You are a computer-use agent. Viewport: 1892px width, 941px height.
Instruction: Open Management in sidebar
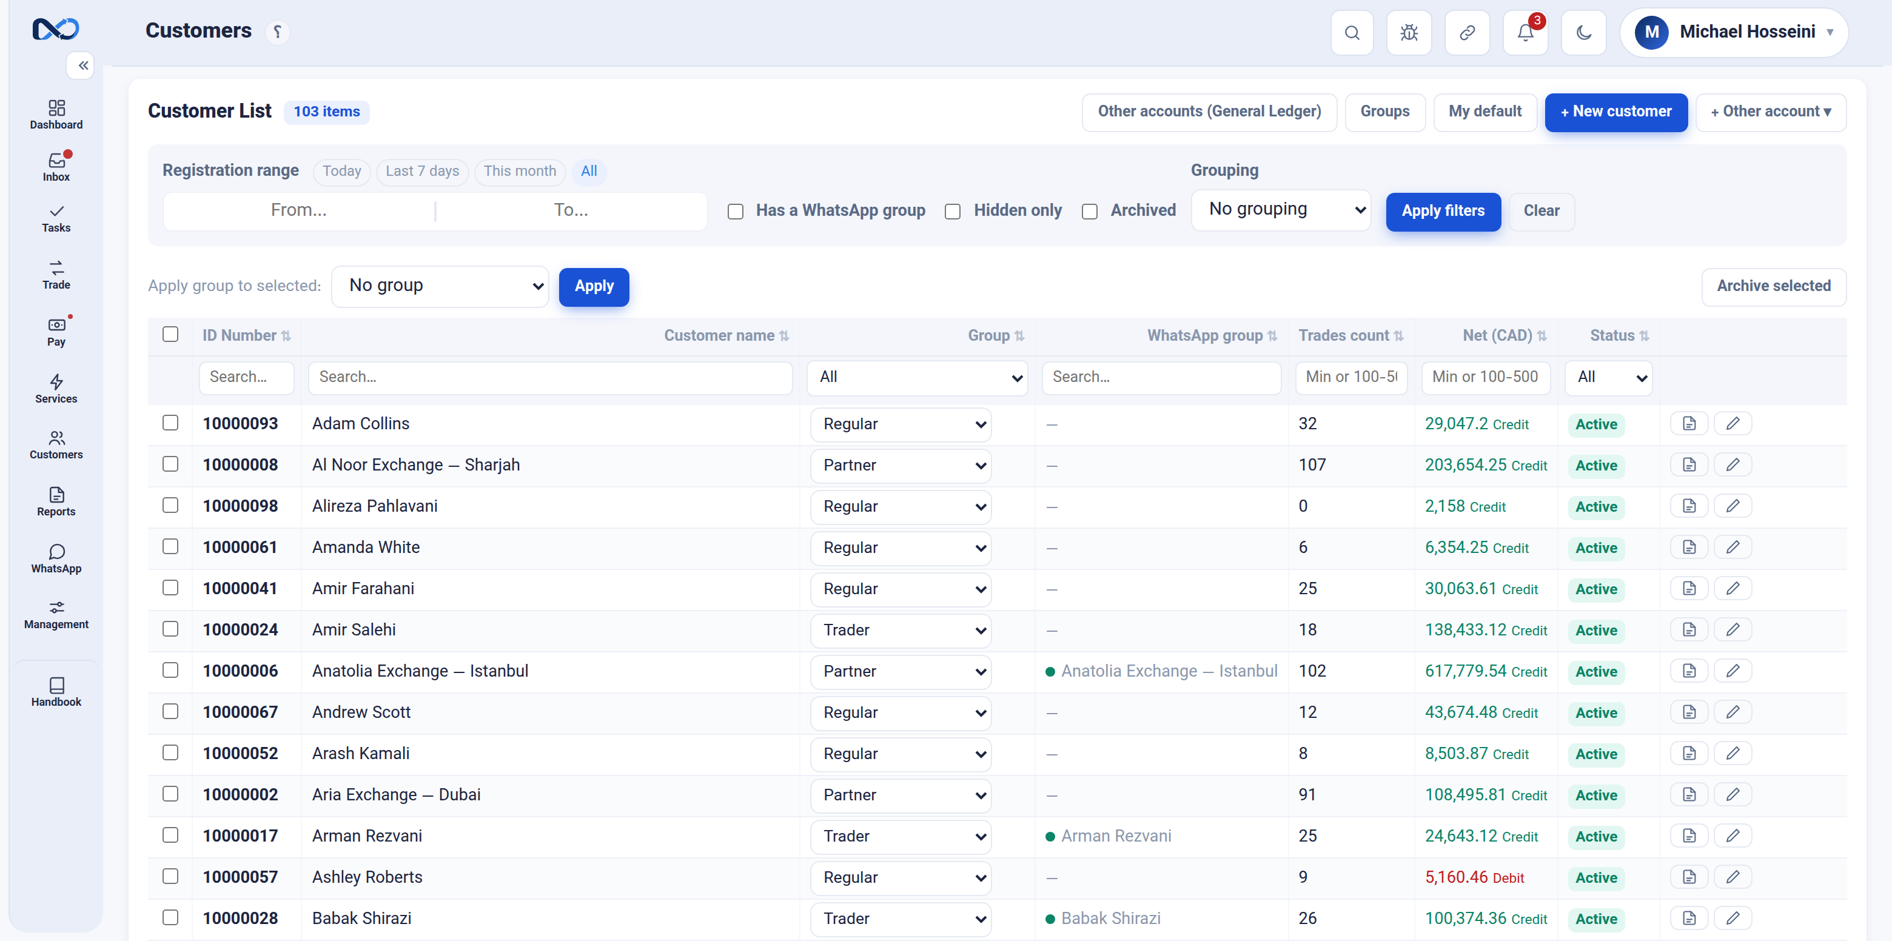(x=56, y=615)
